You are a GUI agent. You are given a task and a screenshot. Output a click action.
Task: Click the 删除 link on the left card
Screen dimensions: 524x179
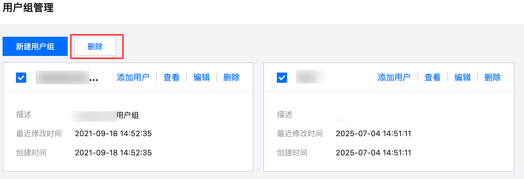(x=232, y=77)
